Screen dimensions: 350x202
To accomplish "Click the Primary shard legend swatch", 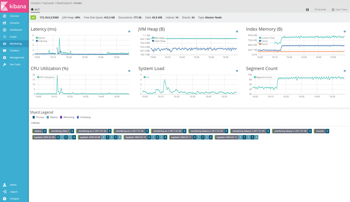I will tap(34, 117).
